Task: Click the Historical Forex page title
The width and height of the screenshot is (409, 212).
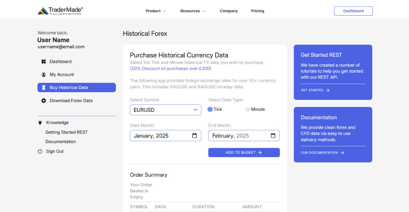Action: (x=145, y=34)
